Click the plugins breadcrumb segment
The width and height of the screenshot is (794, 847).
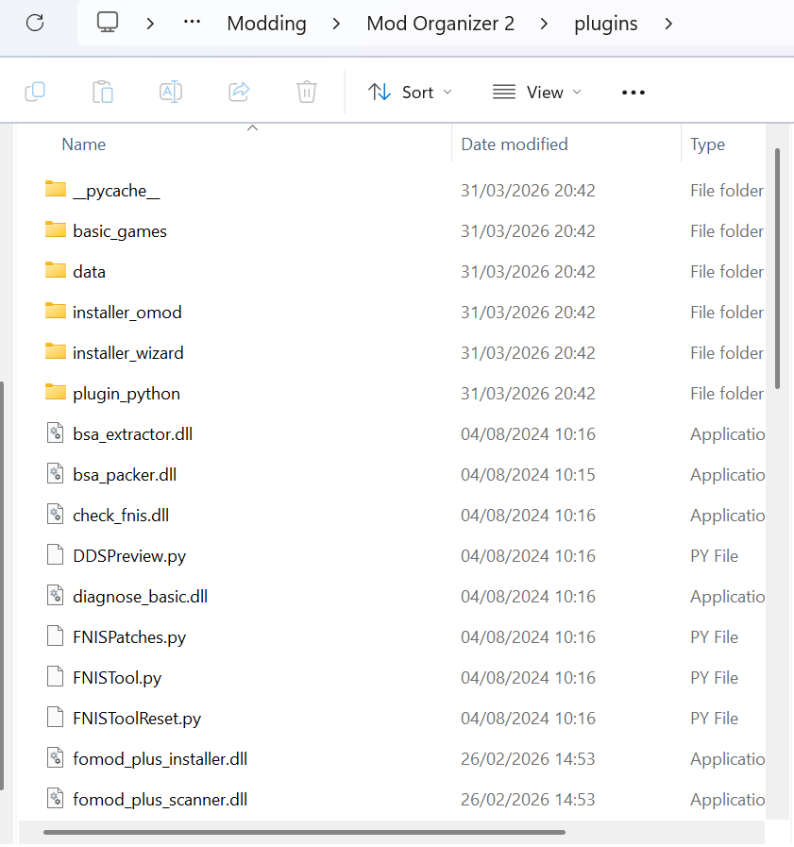point(605,24)
